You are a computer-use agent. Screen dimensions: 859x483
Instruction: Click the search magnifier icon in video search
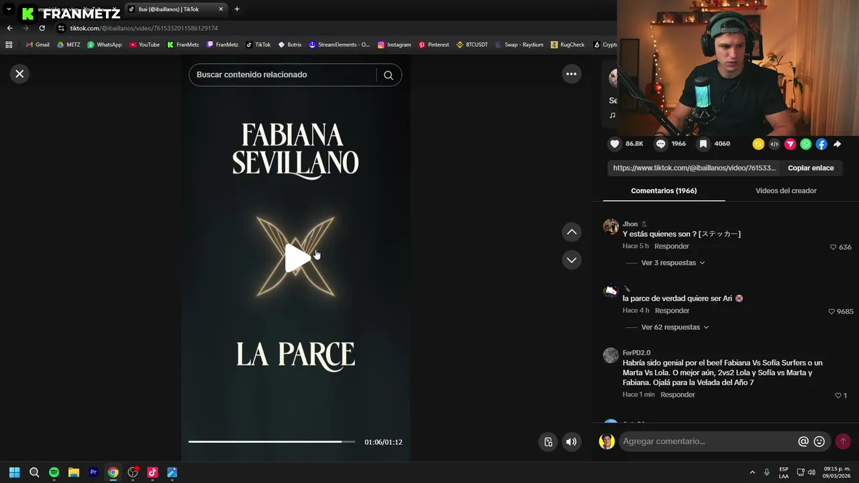tap(389, 75)
